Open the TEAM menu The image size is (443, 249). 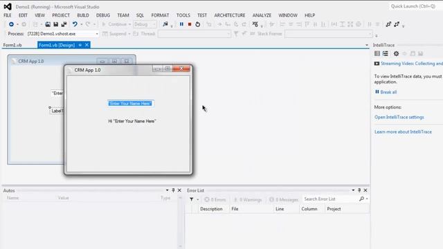123,15
